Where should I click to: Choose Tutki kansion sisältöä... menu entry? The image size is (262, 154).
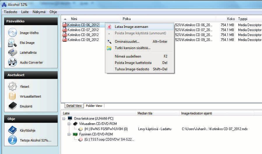(140, 48)
